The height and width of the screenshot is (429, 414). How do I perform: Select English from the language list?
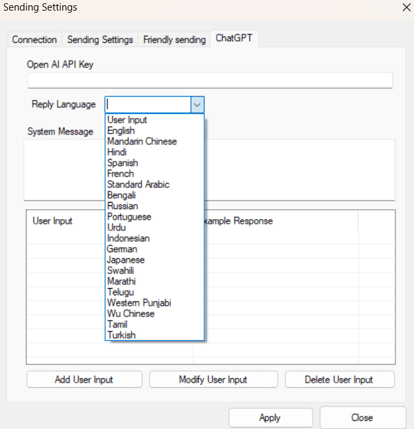[121, 130]
